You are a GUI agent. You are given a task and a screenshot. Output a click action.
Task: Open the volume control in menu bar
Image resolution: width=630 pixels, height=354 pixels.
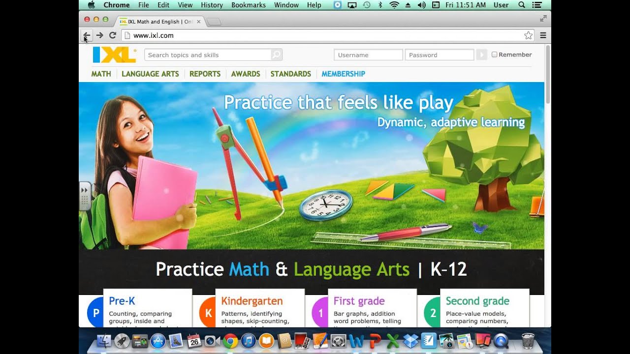pyautogui.click(x=422, y=5)
